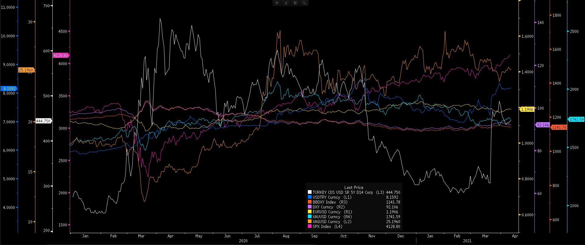Viewport: 585px width, 245px height.
Task: Click the magenta SPX Index legend swatch
Action: [310, 226]
